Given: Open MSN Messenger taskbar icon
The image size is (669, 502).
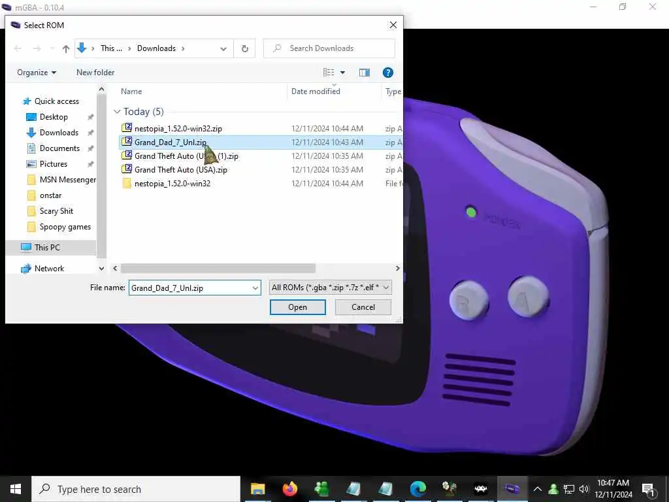Looking at the screenshot, I should click(x=321, y=489).
